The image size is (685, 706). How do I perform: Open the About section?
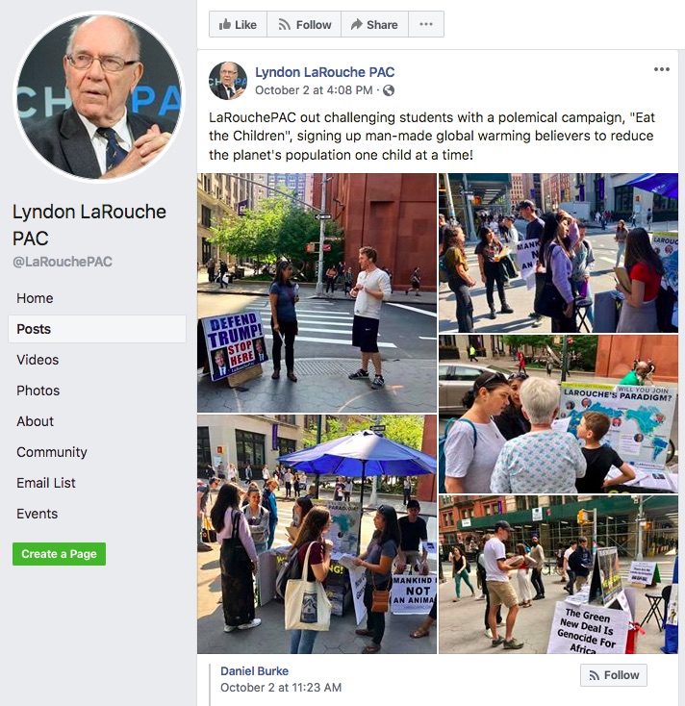click(35, 421)
